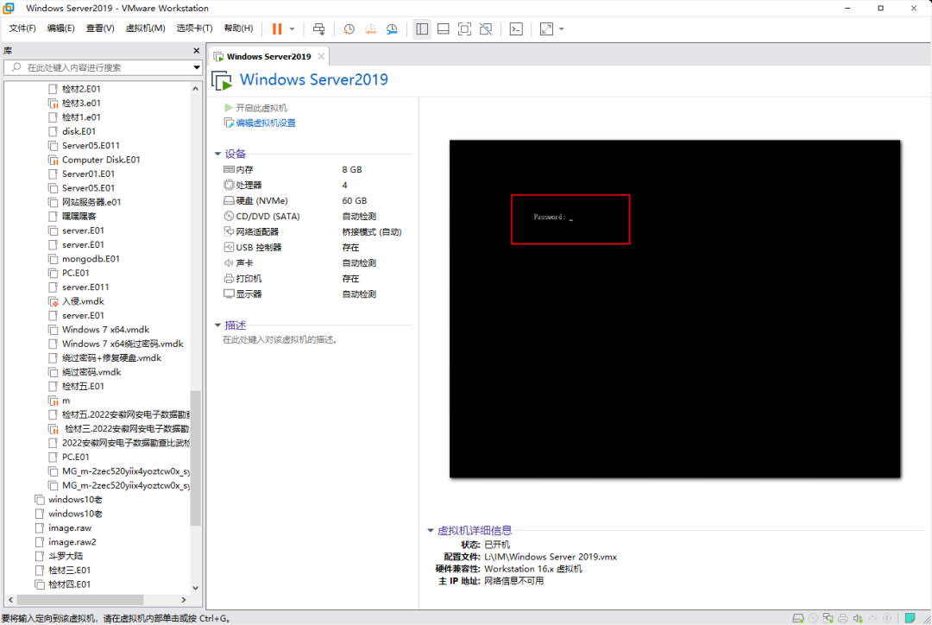
Task: Select Computer Disk.E01 in library
Action: [101, 160]
